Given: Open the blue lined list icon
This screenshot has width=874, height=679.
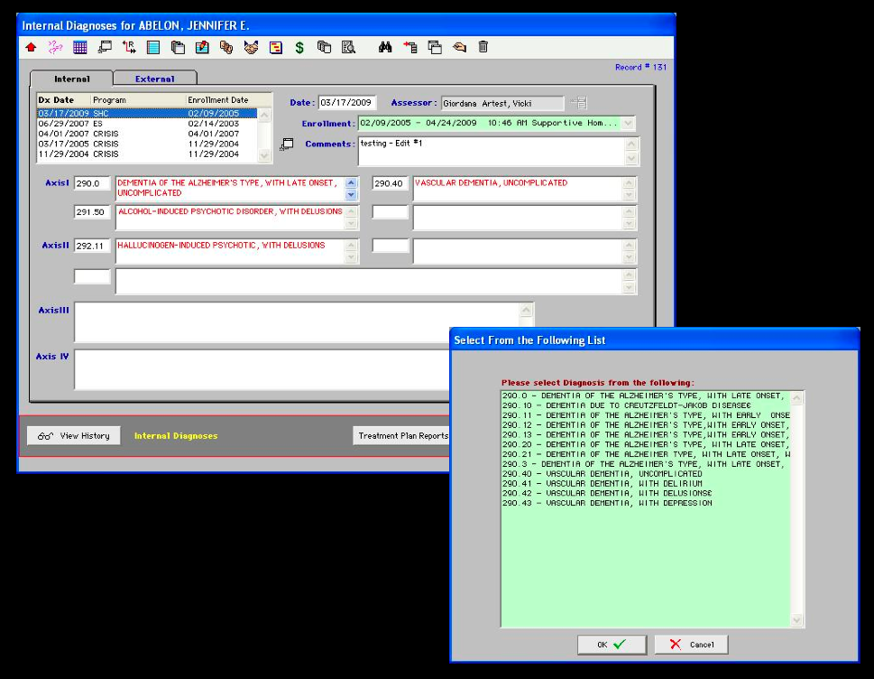Looking at the screenshot, I should (153, 48).
